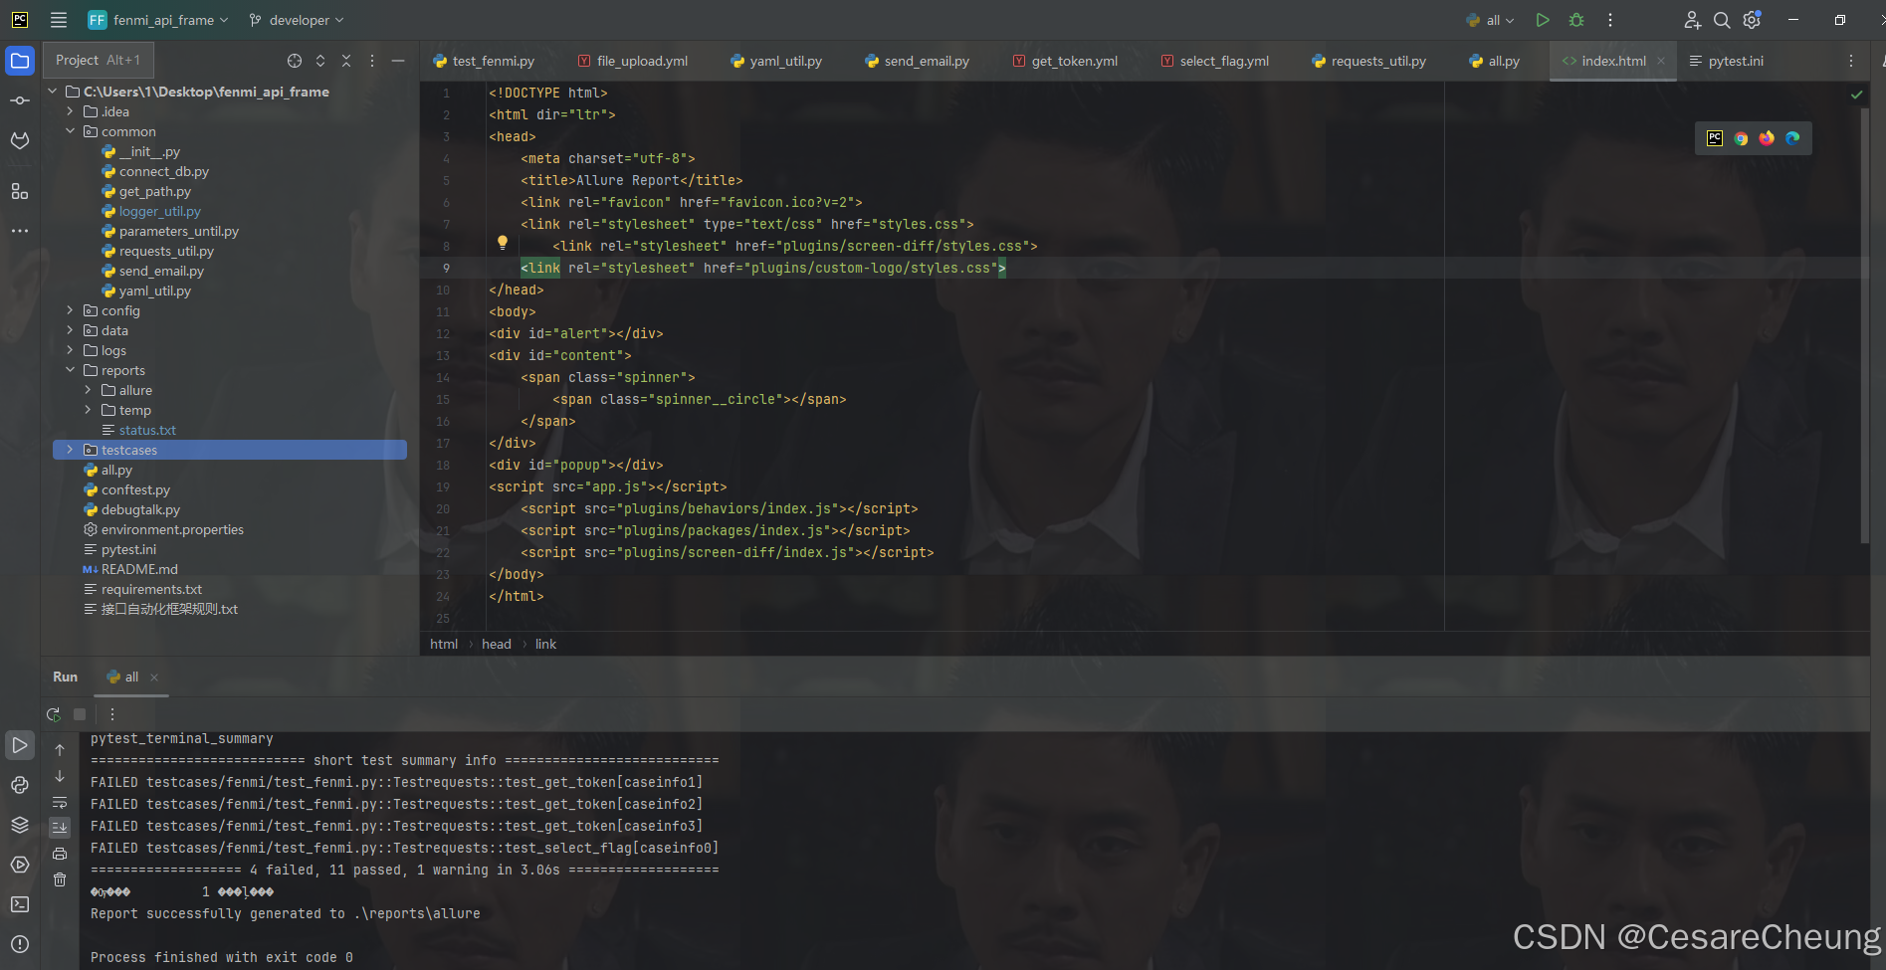Open Project panel options menu
The height and width of the screenshot is (970, 1886).
click(x=372, y=61)
